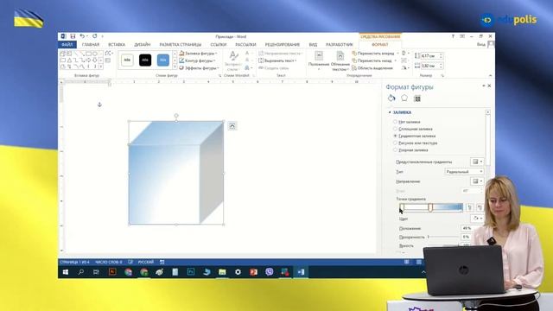This screenshot has width=553, height=311.
Task: Open the Viber icon on the taskbar
Action: point(269,272)
